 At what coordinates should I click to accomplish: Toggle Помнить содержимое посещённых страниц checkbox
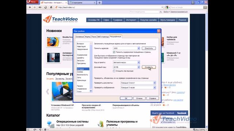coord(114,52)
